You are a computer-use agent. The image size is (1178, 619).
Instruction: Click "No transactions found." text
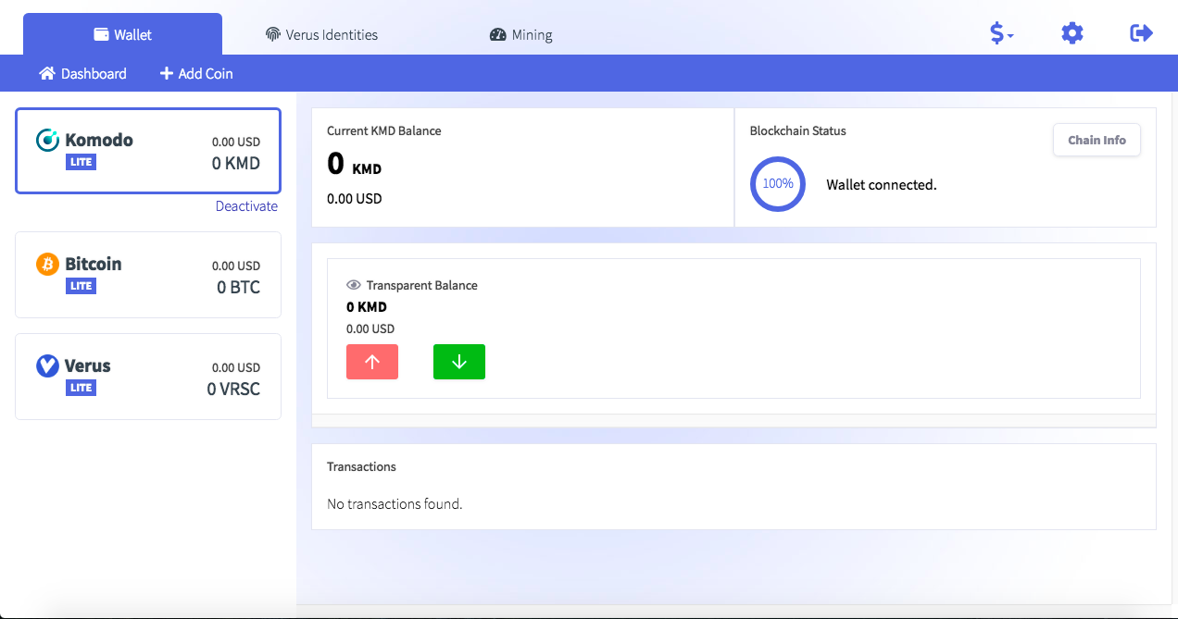tap(395, 504)
